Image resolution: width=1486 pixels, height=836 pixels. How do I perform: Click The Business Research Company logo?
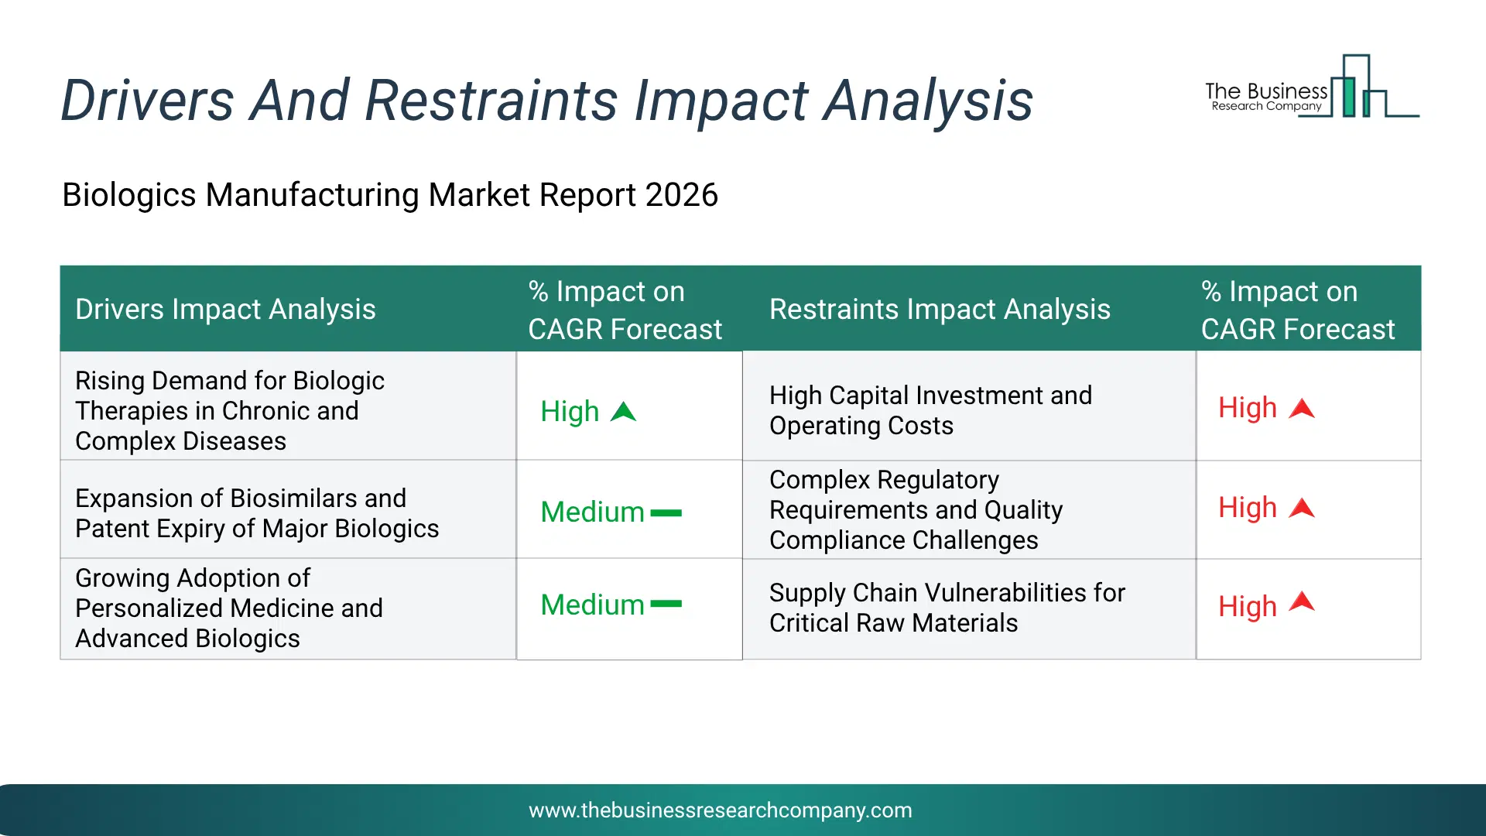tap(1312, 86)
